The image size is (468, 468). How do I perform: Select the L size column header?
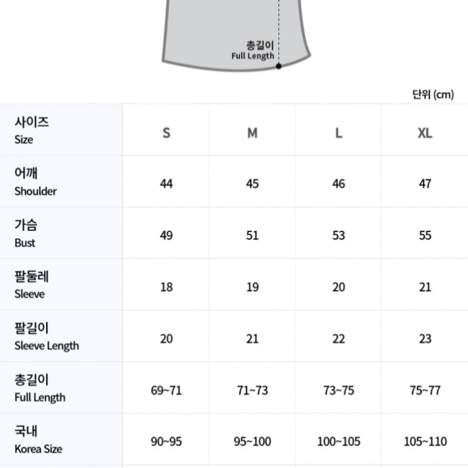[x=339, y=133]
